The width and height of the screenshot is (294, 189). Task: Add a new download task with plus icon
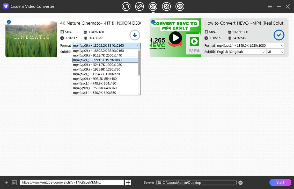coord(128,182)
